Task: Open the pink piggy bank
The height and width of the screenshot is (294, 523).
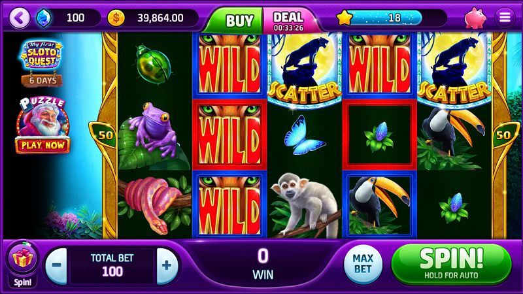Action: point(475,18)
